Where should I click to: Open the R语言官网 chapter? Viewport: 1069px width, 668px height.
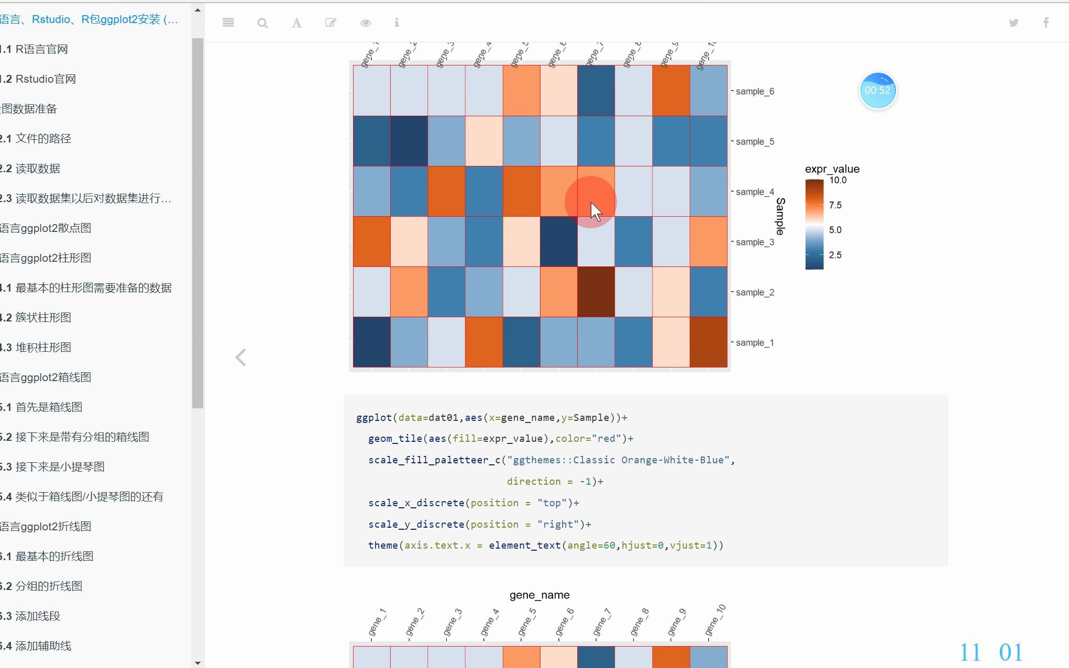tap(42, 49)
